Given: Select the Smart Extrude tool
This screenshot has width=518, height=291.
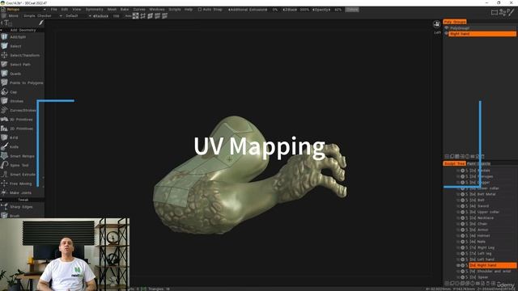Looking at the screenshot, I should click(22, 175).
